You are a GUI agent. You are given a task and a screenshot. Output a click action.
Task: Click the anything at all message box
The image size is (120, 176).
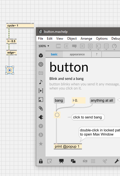(x=102, y=101)
